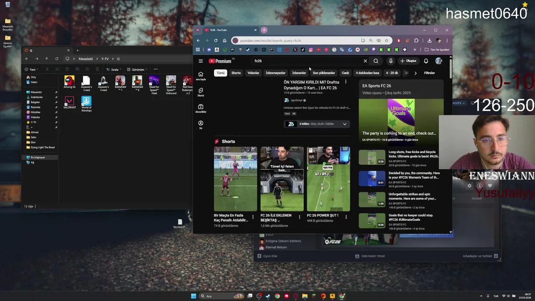Select the 4 - 20 dk chip
The width and height of the screenshot is (535, 301).
(392, 73)
